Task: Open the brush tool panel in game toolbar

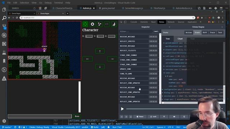Action: (114, 24)
